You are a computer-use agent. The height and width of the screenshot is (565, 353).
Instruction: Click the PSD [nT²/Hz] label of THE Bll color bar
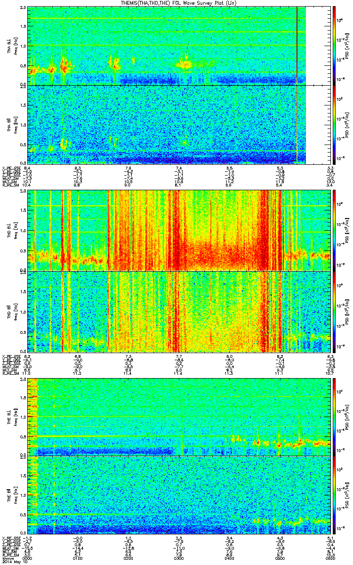pos(347,495)
